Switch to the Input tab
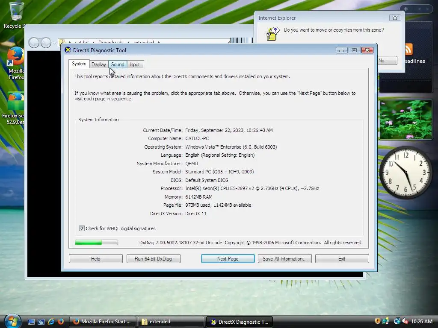The height and width of the screenshot is (328, 438). [x=135, y=64]
